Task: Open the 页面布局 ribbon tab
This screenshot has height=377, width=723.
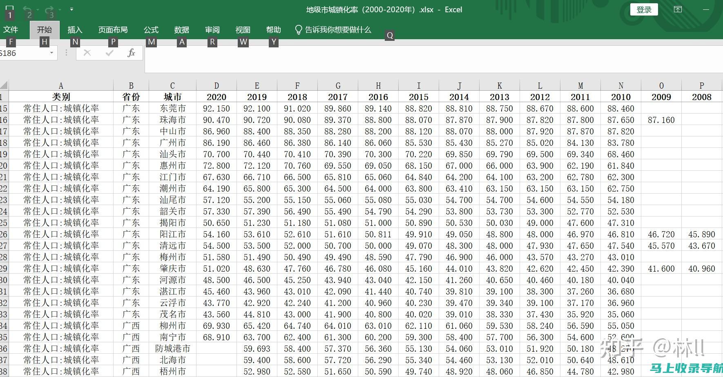Action: tap(113, 30)
